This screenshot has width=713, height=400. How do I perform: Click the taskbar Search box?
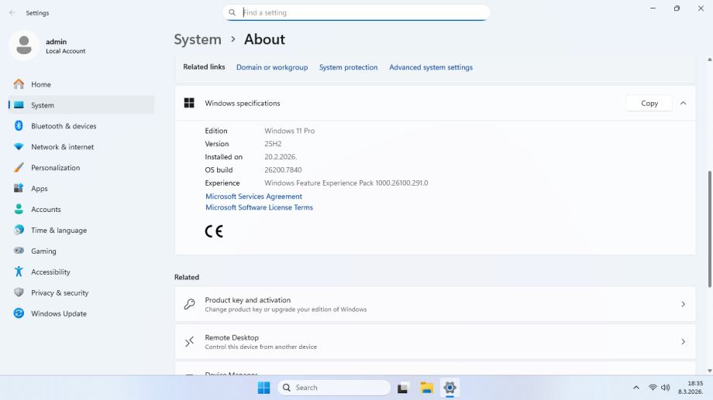334,388
